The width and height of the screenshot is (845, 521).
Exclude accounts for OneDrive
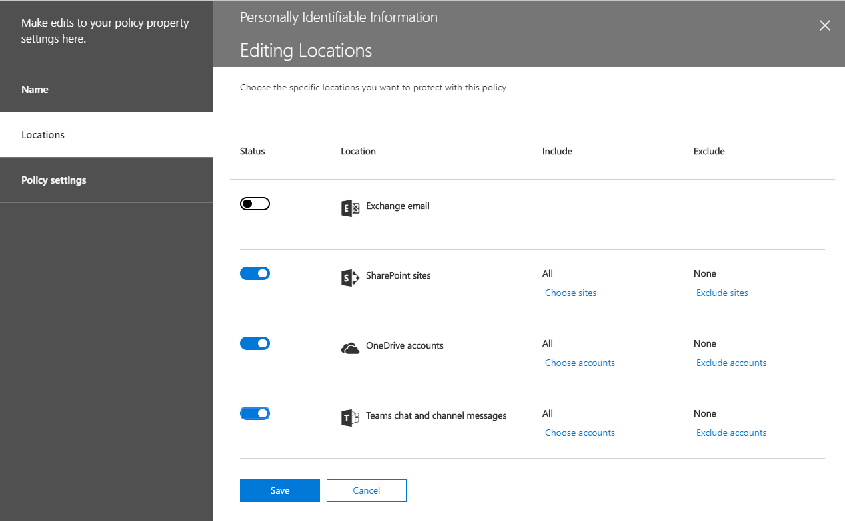coord(731,363)
